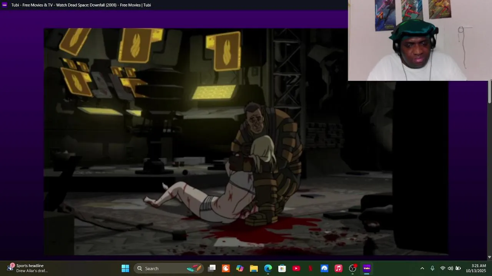Open Paramount+ from the taskbar

tap(324, 268)
